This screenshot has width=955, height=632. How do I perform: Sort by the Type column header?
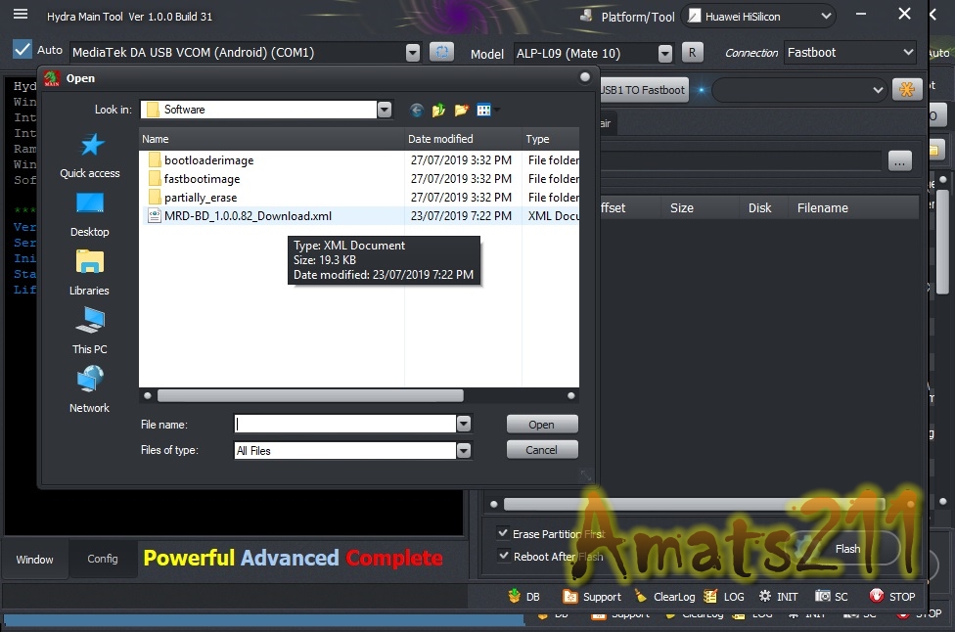pos(551,139)
